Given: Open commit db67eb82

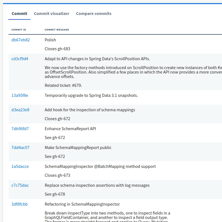Looking at the screenshot, I should (21, 40).
